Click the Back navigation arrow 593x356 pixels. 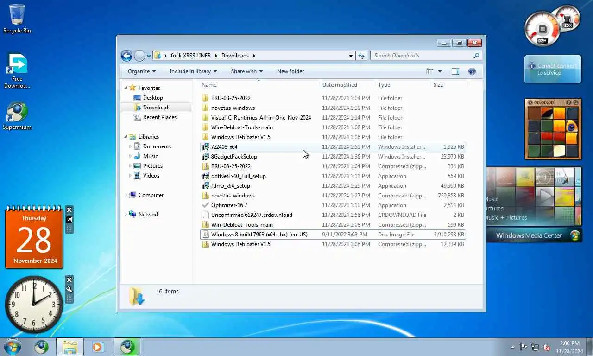(x=126, y=56)
